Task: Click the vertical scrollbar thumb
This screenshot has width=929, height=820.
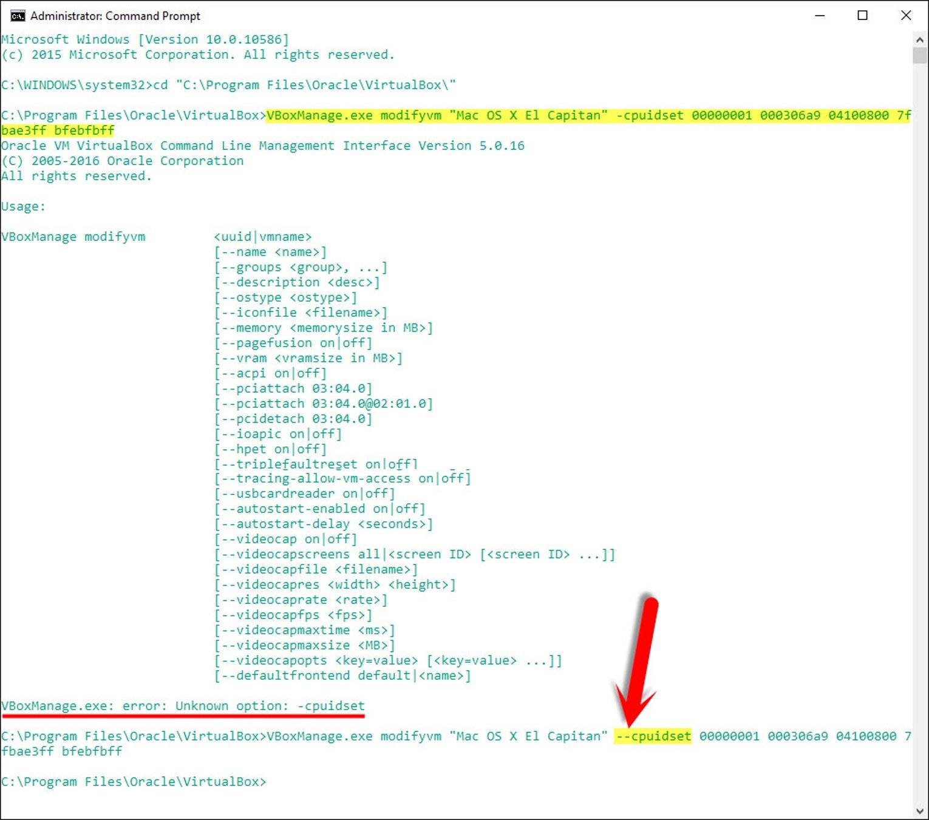Action: [x=920, y=56]
